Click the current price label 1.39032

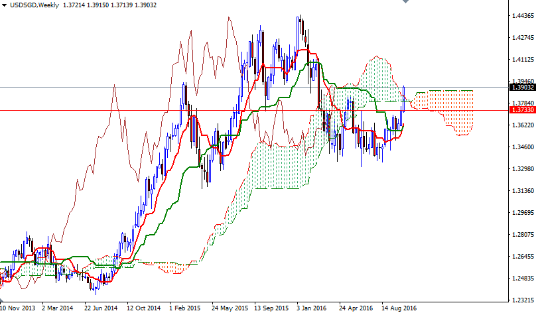pyautogui.click(x=522, y=88)
